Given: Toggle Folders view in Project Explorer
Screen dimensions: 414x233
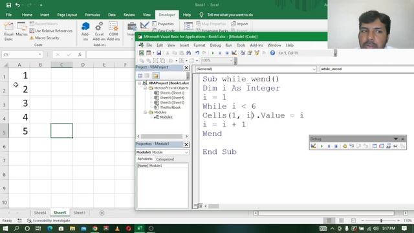Looking at the screenshot, I should point(155,76).
